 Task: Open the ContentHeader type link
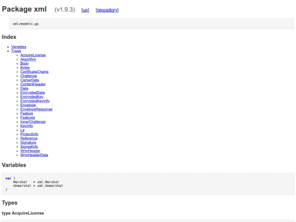33,84
